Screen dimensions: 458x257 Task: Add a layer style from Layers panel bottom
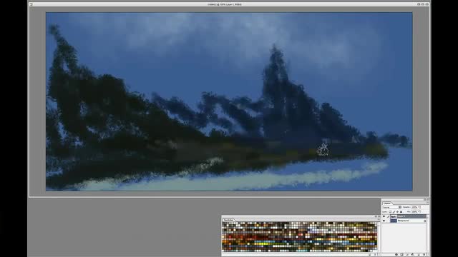point(396,255)
